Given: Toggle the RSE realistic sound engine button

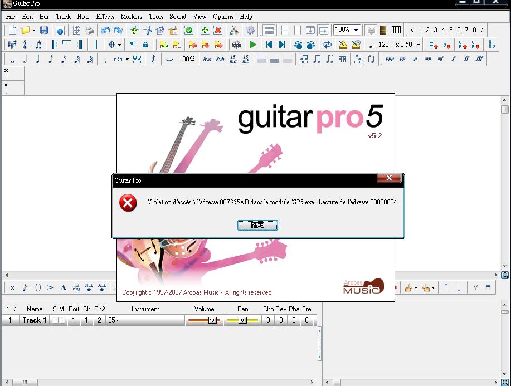Looking at the screenshot, I should 237,45.
